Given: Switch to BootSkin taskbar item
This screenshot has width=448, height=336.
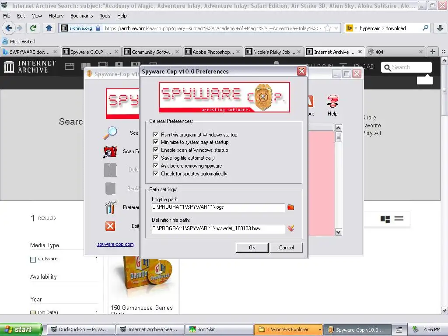Looking at the screenshot, I should pos(219,329).
